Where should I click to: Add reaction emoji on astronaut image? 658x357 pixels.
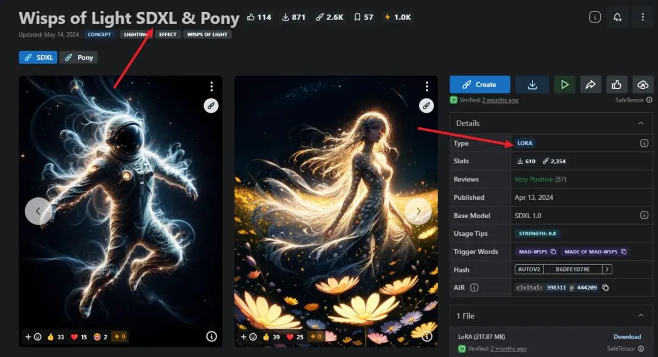(33, 337)
